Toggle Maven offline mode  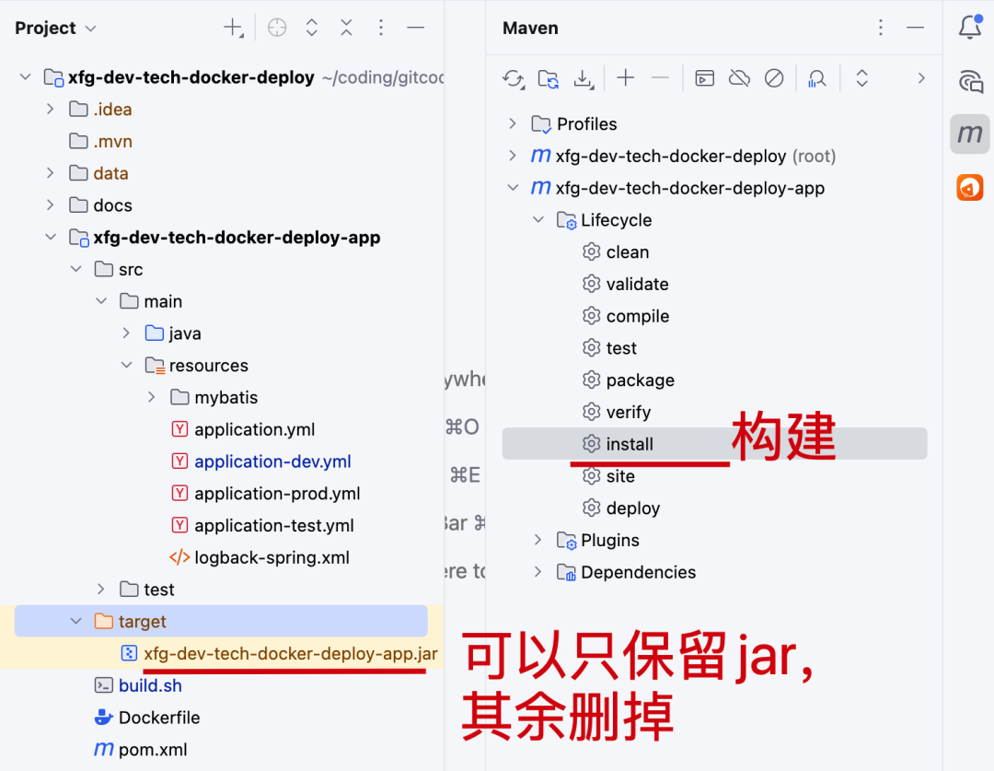[x=739, y=78]
